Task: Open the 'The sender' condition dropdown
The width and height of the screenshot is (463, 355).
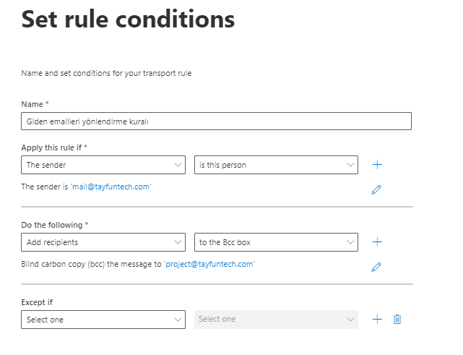Action: point(103,165)
